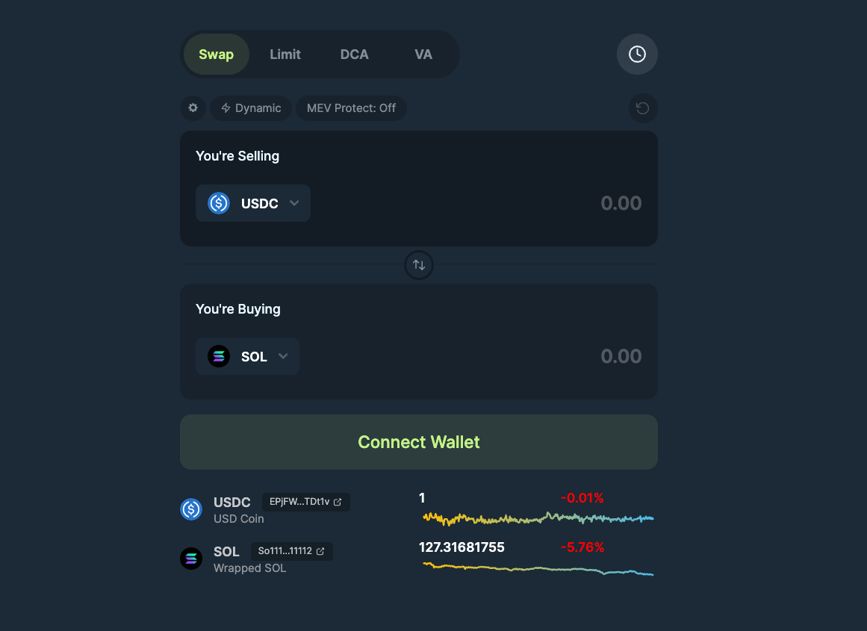The image size is (867, 631).
Task: Click the USDC token logo in price list
Action: pyautogui.click(x=191, y=509)
